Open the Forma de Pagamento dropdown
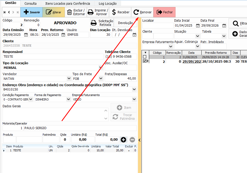The width and height of the screenshot is (247, 173). 68,99
